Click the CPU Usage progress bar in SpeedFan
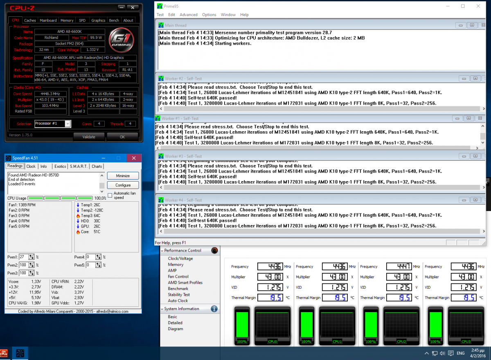Image resolution: width=491 pixels, height=360 pixels. [60, 198]
